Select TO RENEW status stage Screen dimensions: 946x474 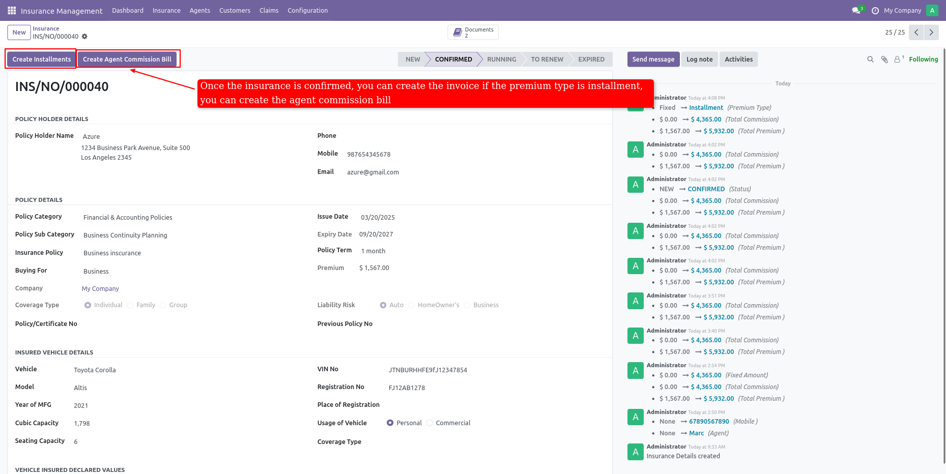[547, 59]
